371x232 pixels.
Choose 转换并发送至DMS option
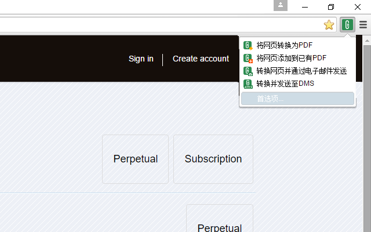coord(297,84)
